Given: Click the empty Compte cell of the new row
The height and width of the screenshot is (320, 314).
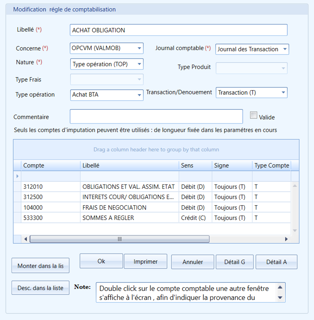Looking at the screenshot, I should click(51, 176).
